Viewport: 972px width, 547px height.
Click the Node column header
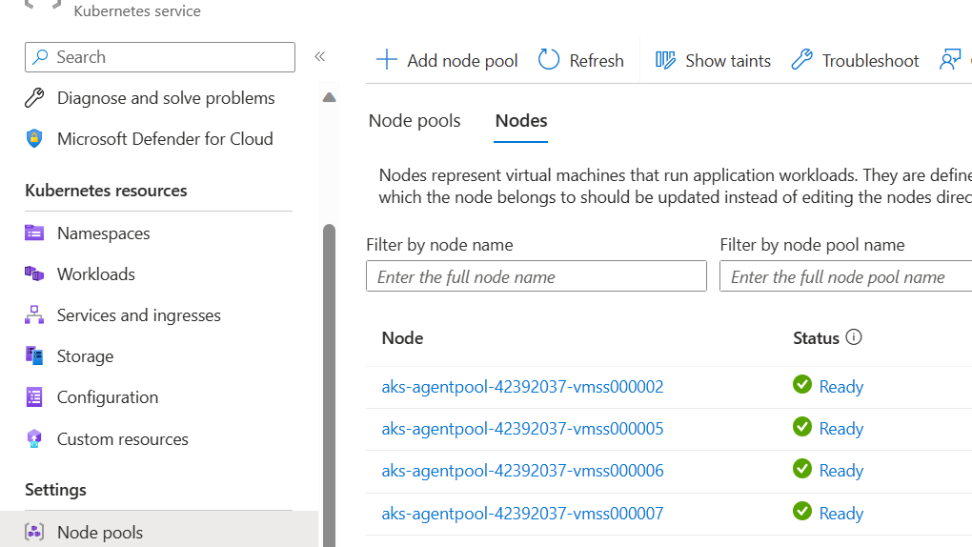[402, 338]
